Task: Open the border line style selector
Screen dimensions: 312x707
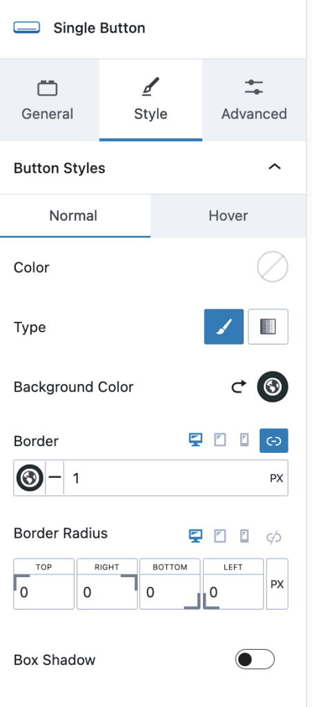Action: 55,478
